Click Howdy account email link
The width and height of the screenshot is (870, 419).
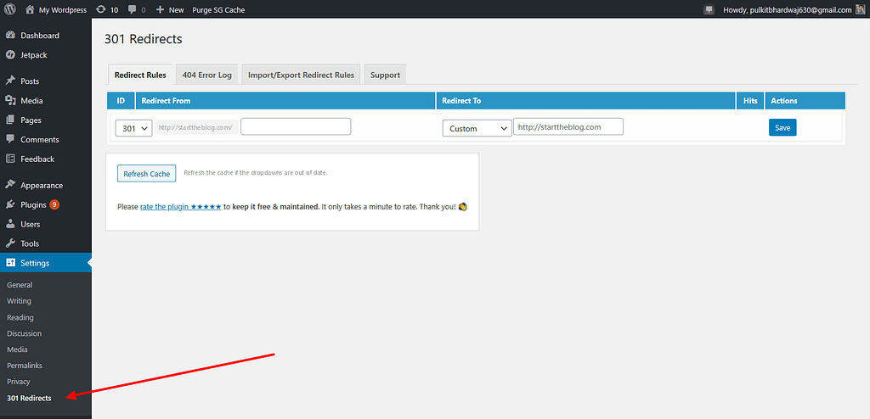(788, 10)
